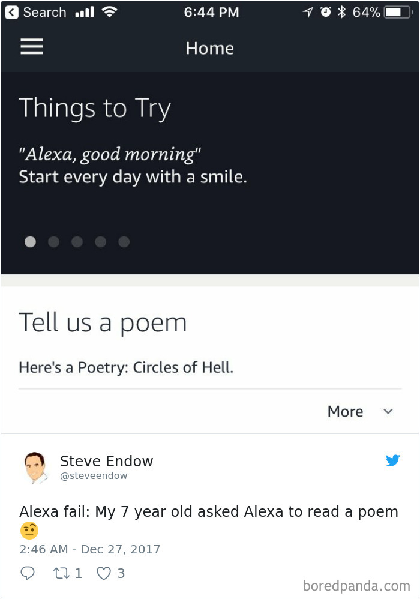Tap the location arrow in the status bar
Screen dimensions: 420x599
308,11
